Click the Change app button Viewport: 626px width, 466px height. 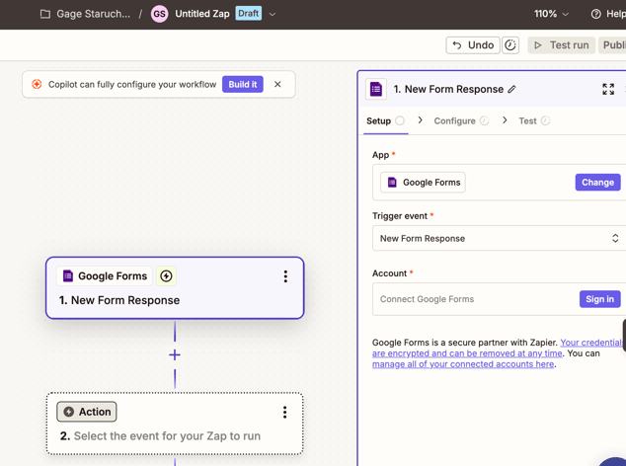[x=597, y=183]
